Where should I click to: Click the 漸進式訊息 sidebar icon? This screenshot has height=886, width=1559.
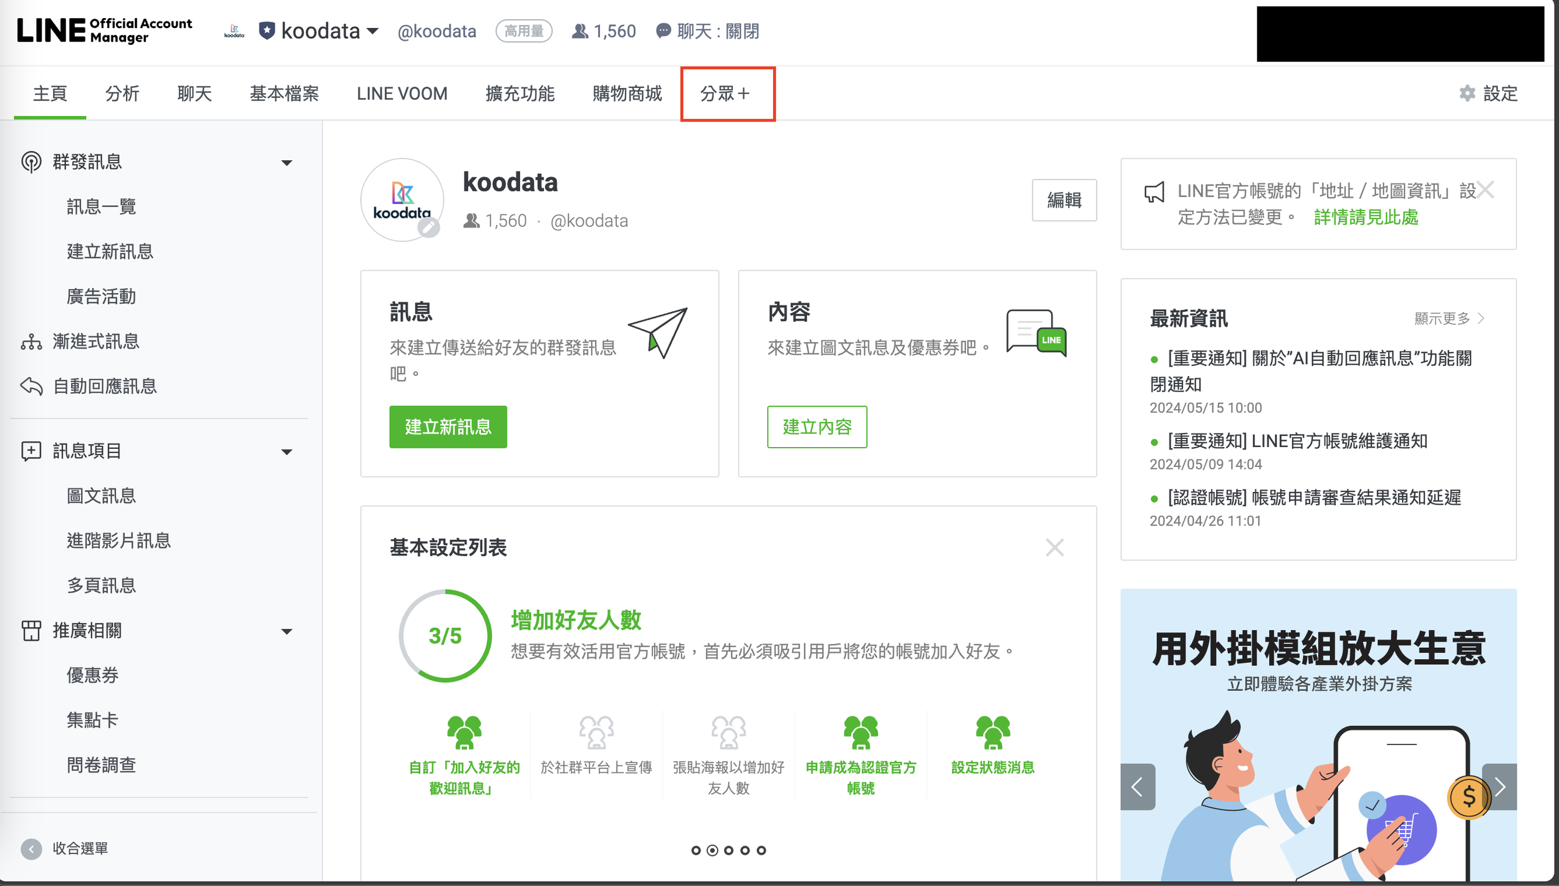point(31,342)
